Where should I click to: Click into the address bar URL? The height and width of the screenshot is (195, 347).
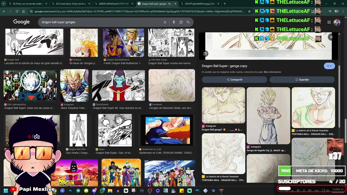pos(140,11)
